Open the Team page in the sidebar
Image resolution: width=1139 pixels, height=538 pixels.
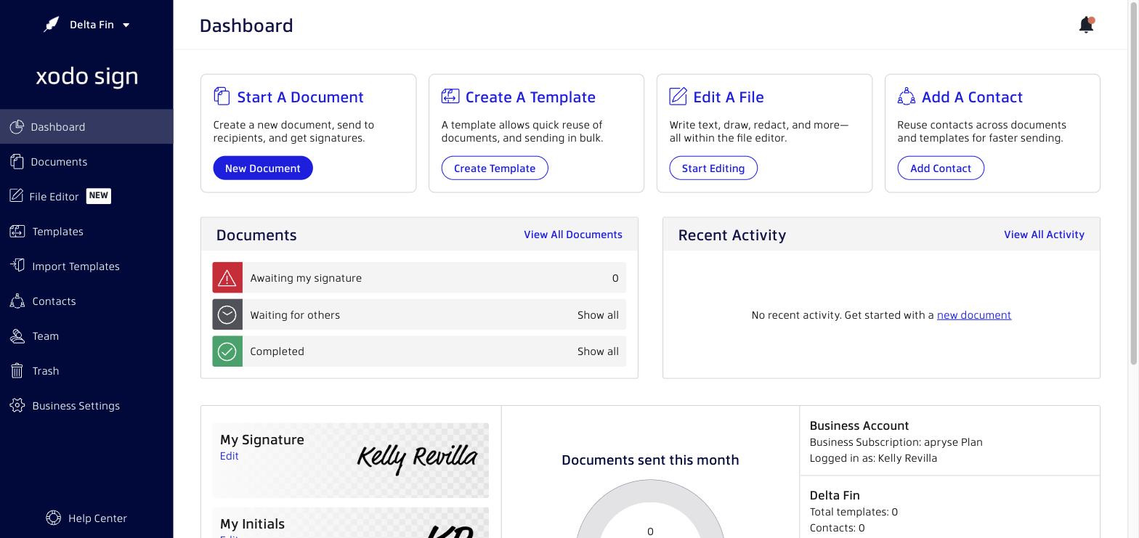pos(86,336)
